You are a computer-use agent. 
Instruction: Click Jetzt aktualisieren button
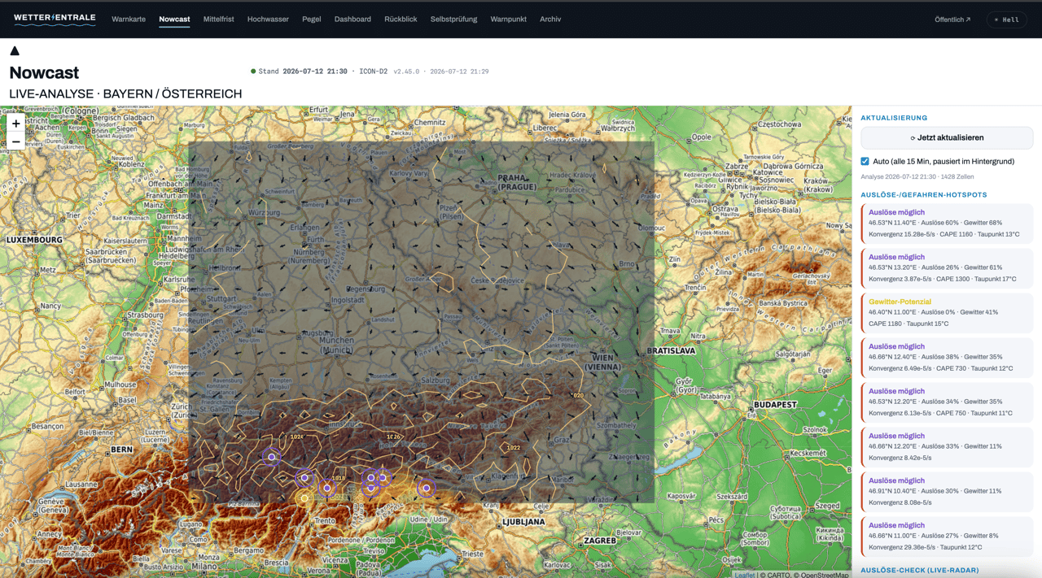pos(947,137)
